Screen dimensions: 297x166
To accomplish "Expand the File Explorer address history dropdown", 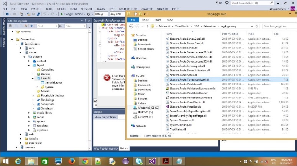I will [252, 26].
